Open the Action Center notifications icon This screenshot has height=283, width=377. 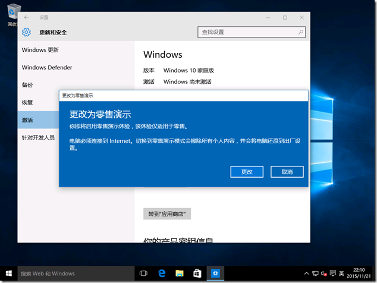point(333,273)
